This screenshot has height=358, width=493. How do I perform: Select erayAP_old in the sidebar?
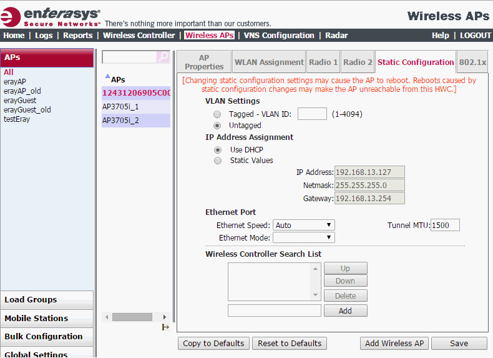[x=22, y=91]
